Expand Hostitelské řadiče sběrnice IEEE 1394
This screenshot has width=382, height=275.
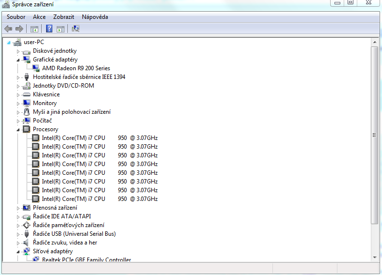[18, 77]
